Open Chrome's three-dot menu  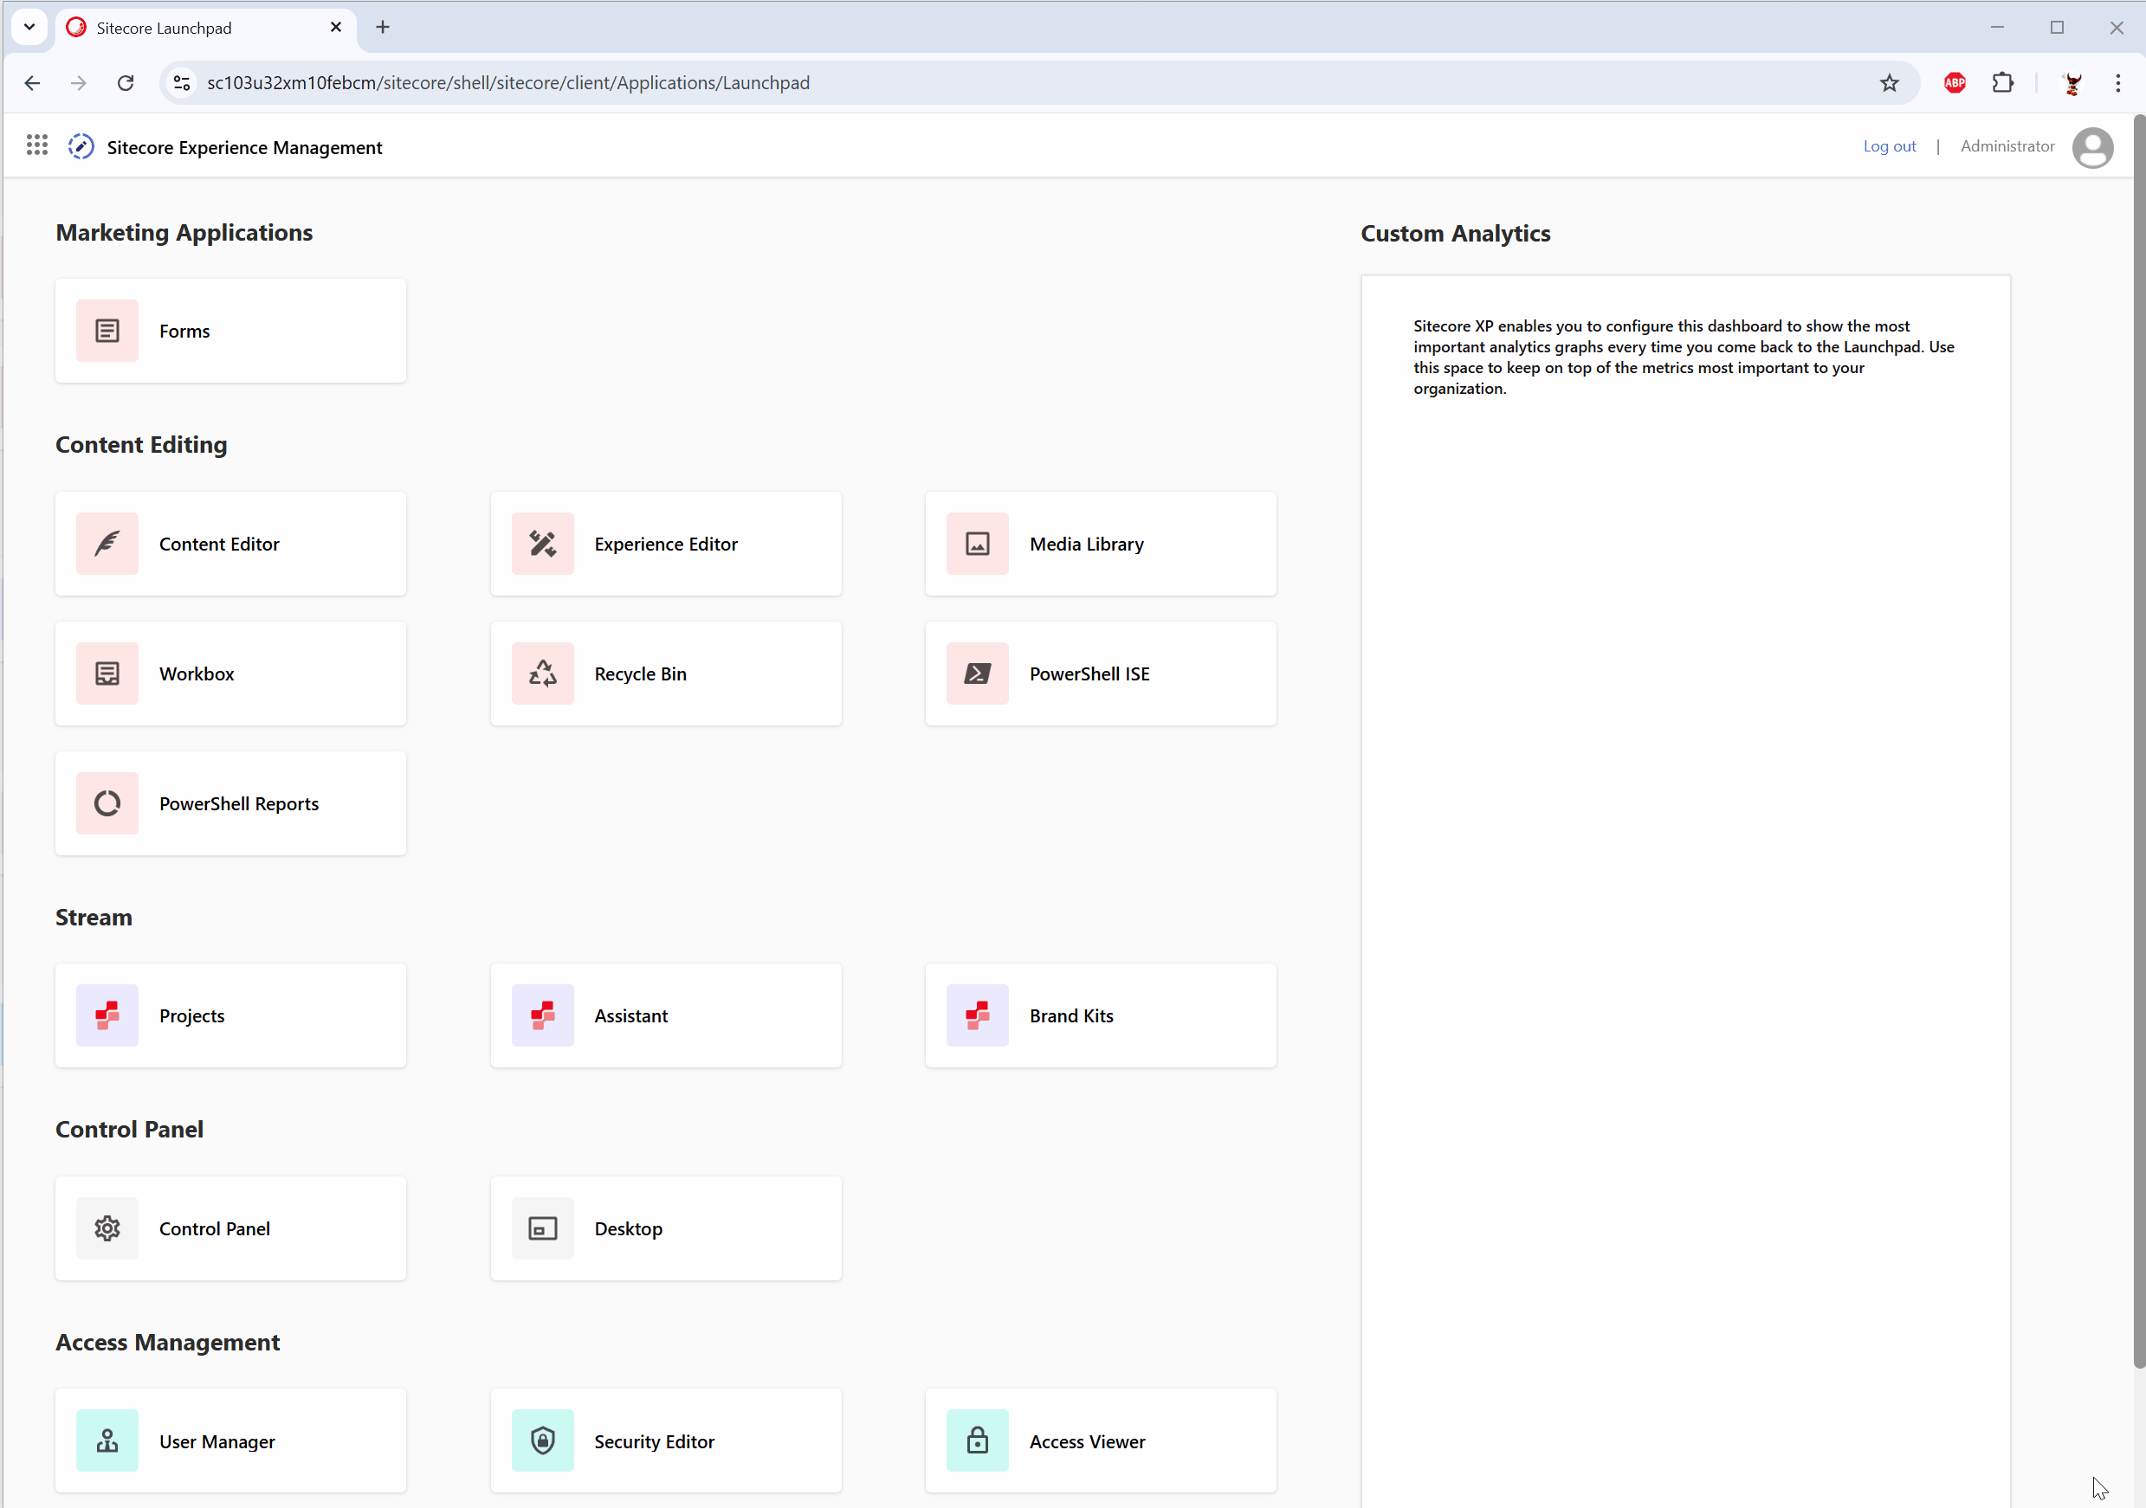pyautogui.click(x=2117, y=83)
